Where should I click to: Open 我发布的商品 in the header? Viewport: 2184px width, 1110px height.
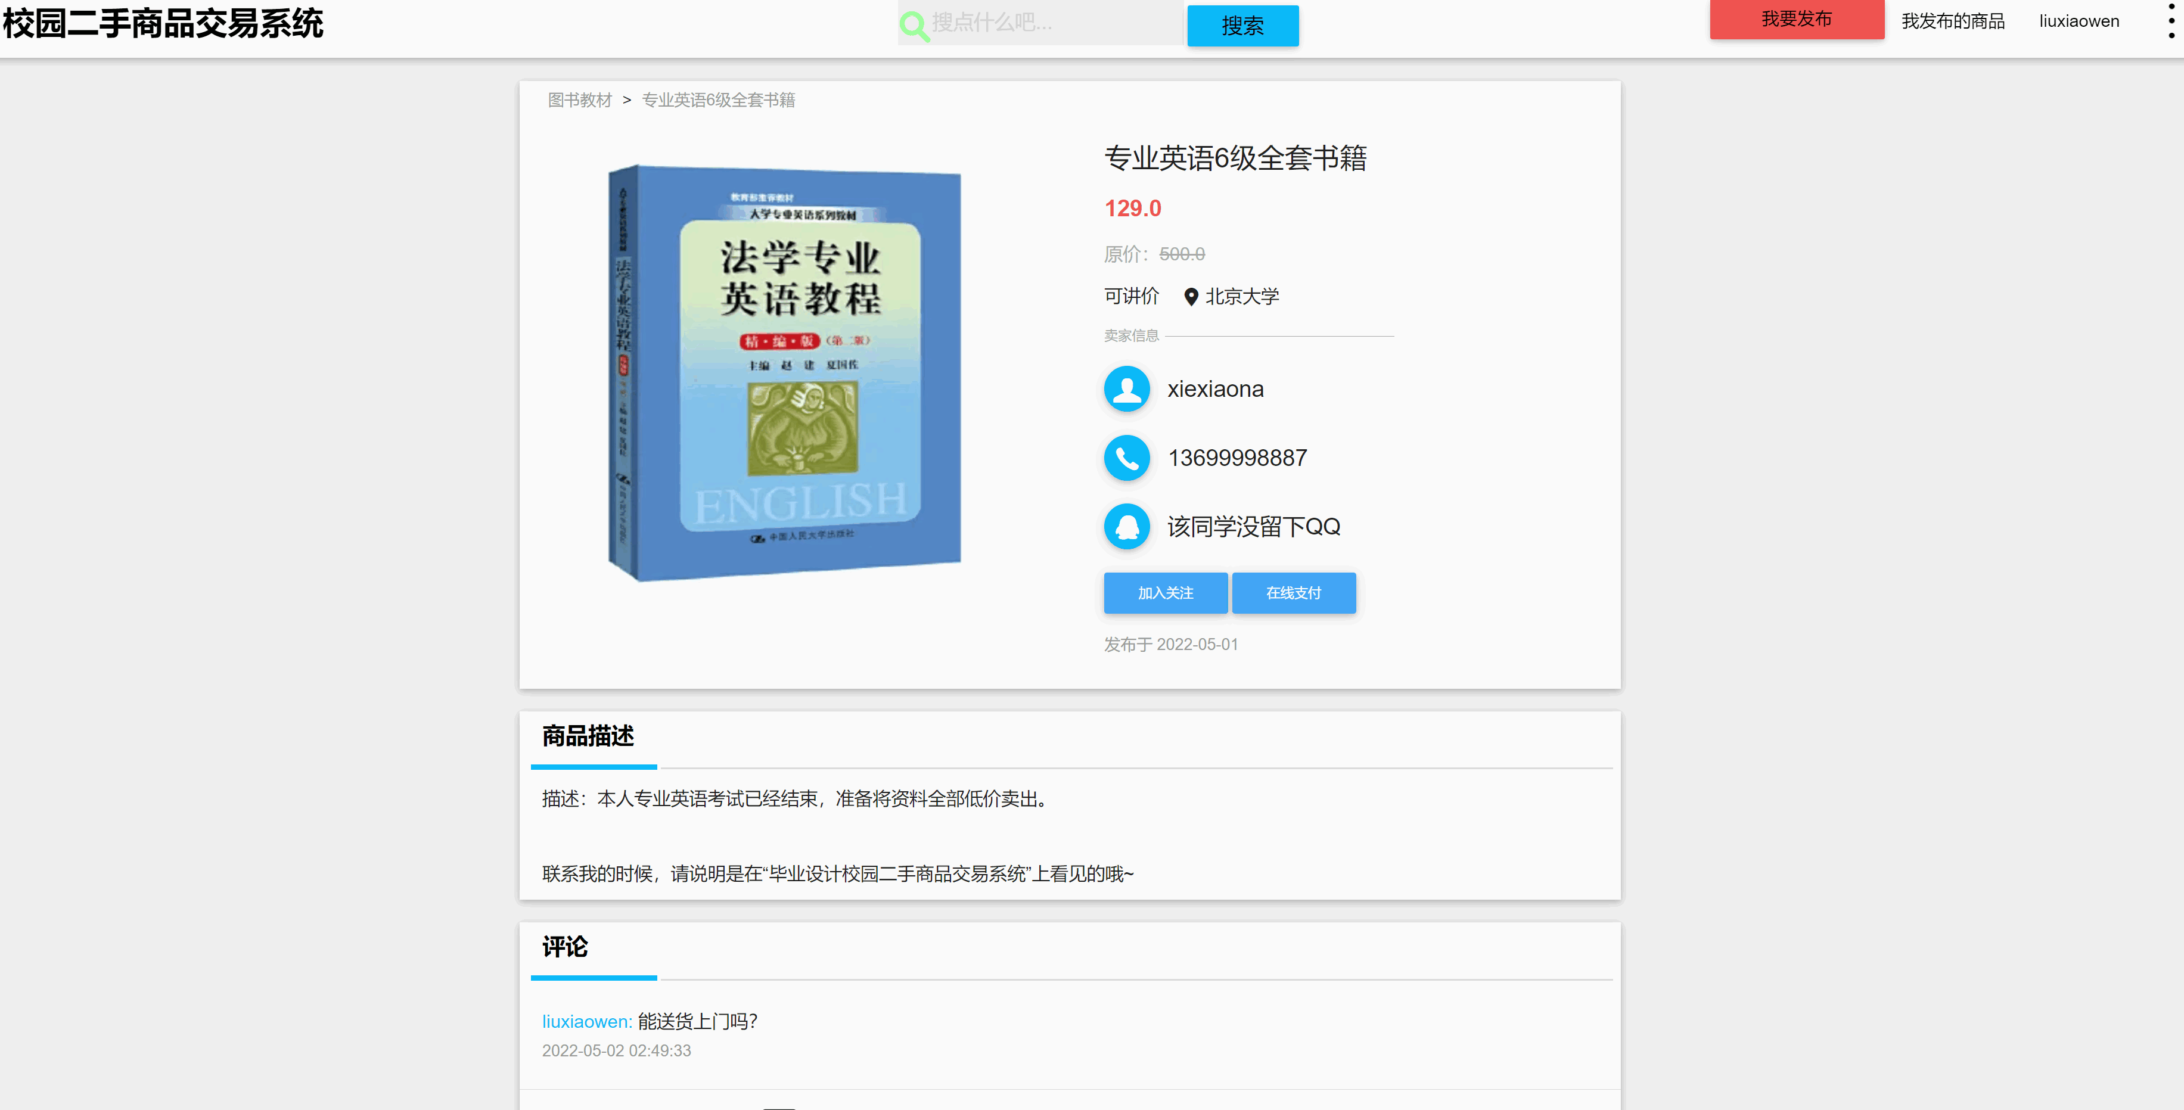pos(1953,21)
